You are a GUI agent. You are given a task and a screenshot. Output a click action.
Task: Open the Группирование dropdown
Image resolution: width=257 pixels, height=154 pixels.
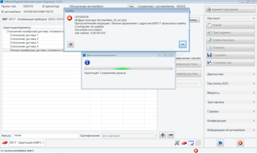129,136
